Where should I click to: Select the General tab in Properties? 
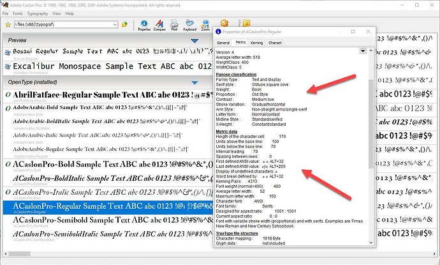(x=223, y=43)
